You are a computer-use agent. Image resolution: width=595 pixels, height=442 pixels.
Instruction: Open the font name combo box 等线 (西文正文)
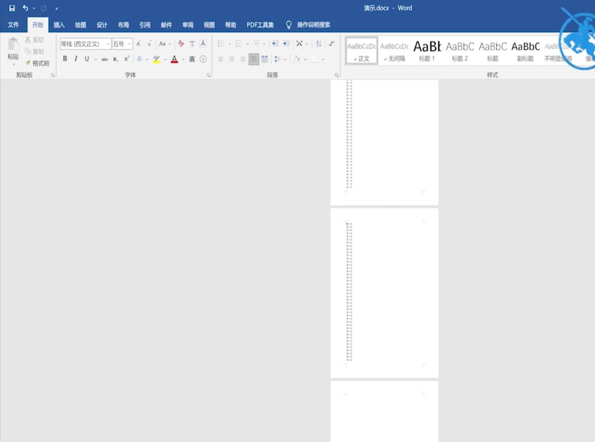coord(85,44)
